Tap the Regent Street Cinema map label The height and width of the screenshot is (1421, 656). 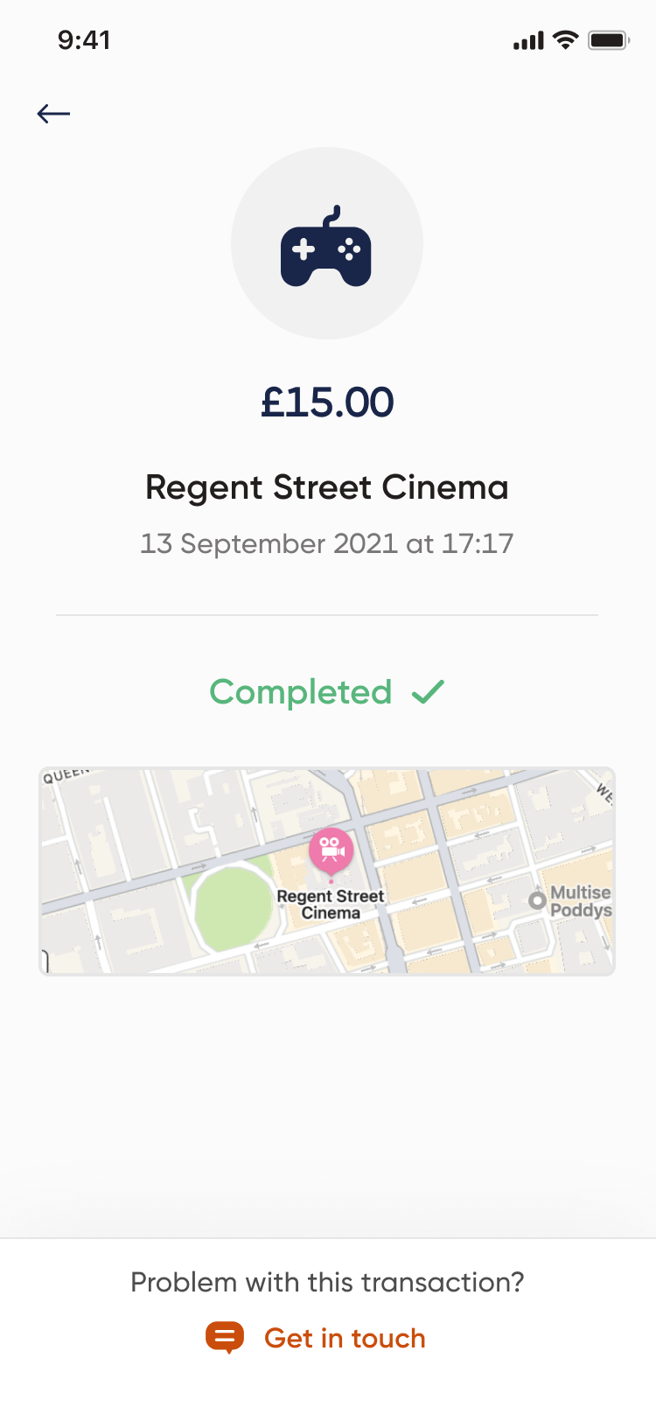[331, 905]
